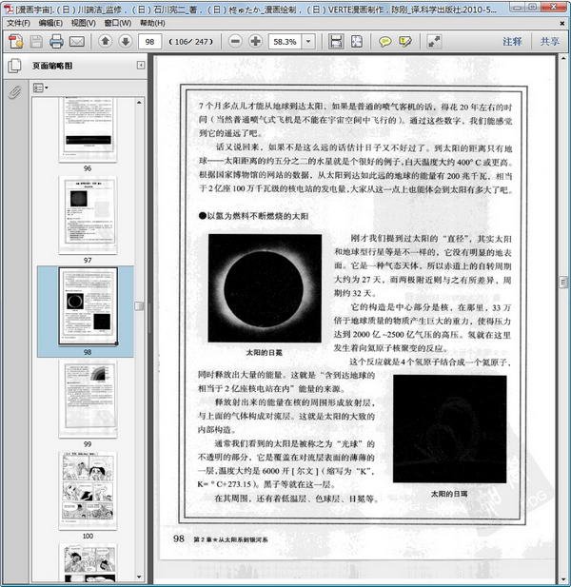Select page 99 thumbnail
Screen dimensions: 571x587
coord(88,399)
